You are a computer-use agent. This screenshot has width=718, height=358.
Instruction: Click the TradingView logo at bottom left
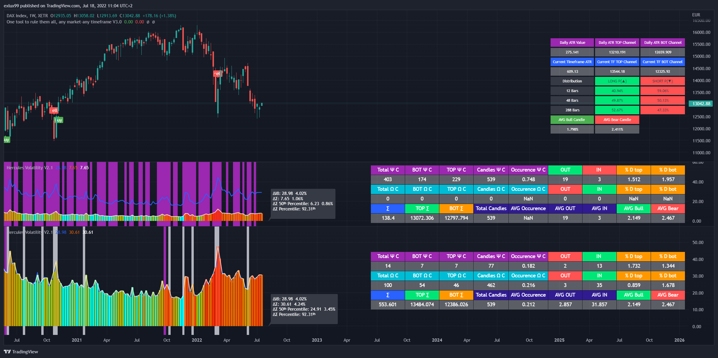pos(21,352)
